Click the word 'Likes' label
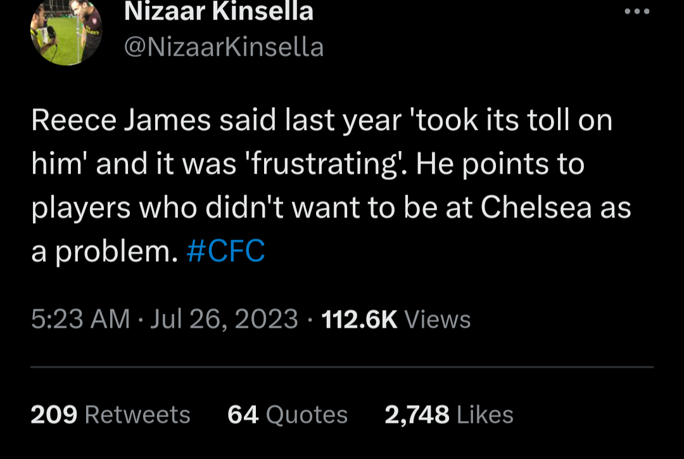The height and width of the screenshot is (459, 684). click(484, 415)
